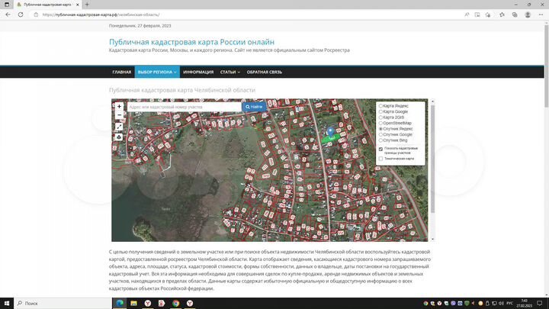Image resolution: width=549 pixels, height=309 pixels.
Task: Click heading Публичная кадастровая карта Челябинской области
Action: coord(182,90)
